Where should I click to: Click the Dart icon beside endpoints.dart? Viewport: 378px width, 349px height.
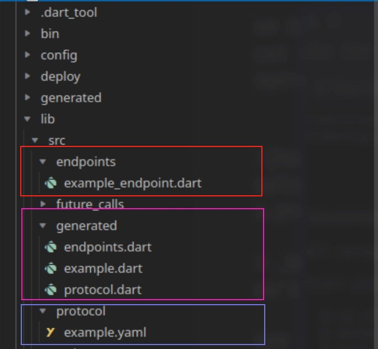[50, 247]
